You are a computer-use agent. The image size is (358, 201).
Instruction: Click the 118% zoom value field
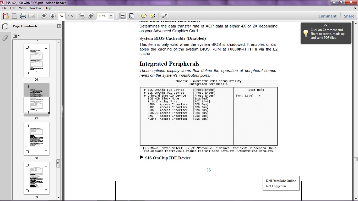[102, 16]
